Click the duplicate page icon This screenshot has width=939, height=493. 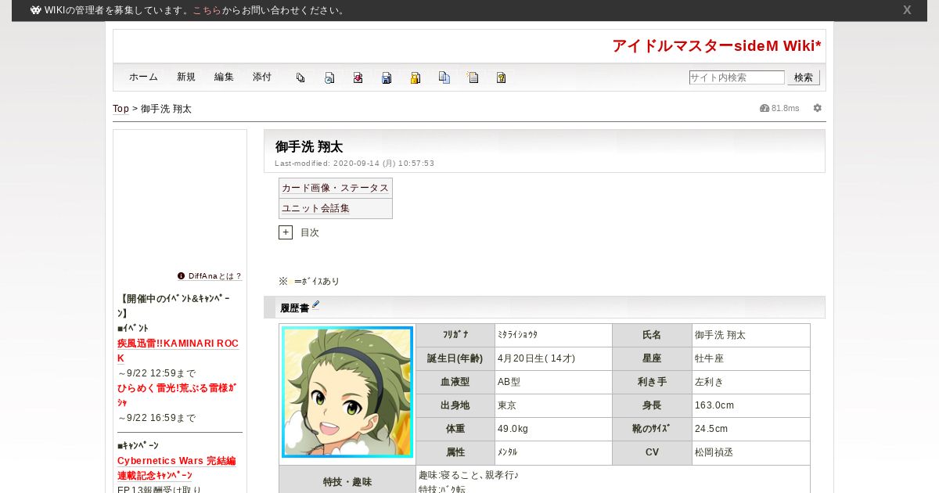tap(444, 77)
